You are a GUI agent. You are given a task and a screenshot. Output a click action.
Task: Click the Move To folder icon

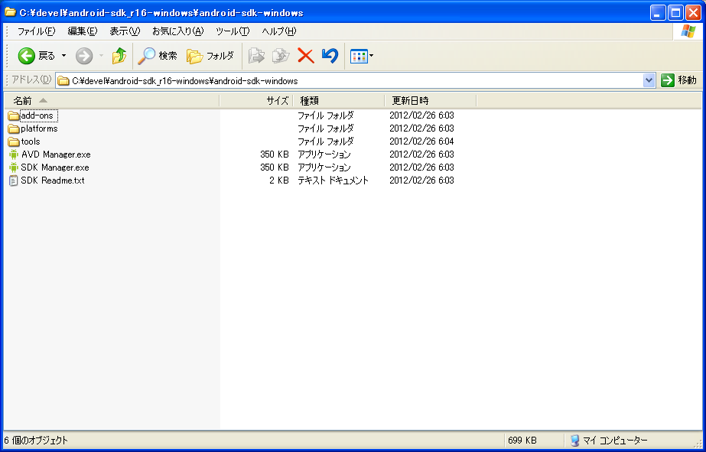(x=257, y=56)
